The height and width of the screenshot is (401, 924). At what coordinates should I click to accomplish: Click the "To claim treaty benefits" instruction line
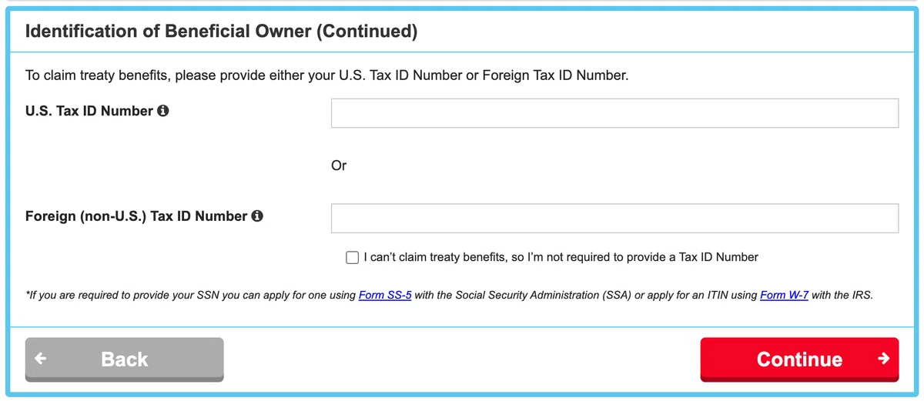coord(327,75)
